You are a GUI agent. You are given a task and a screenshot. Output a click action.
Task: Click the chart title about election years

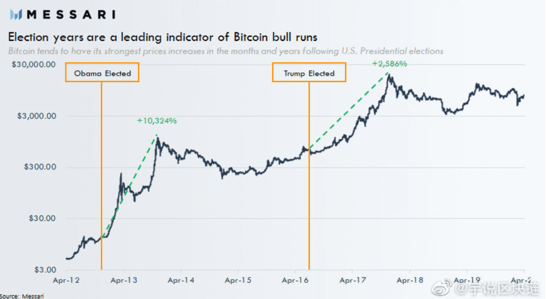point(163,37)
